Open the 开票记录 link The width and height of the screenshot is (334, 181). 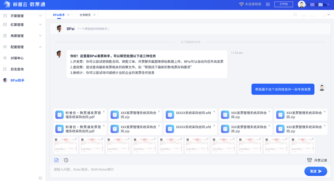321,160
